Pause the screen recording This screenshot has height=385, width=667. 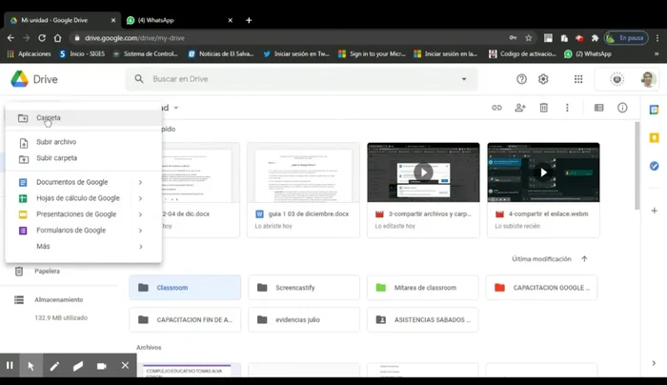[x=10, y=365]
